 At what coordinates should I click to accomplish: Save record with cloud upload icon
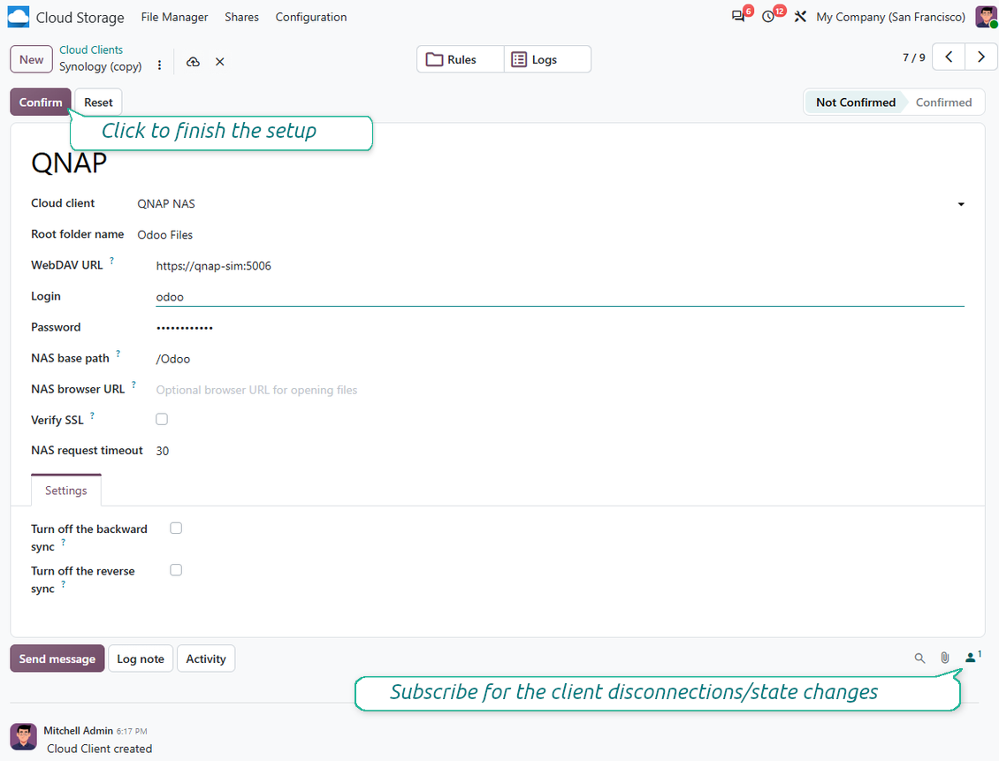coord(193,62)
